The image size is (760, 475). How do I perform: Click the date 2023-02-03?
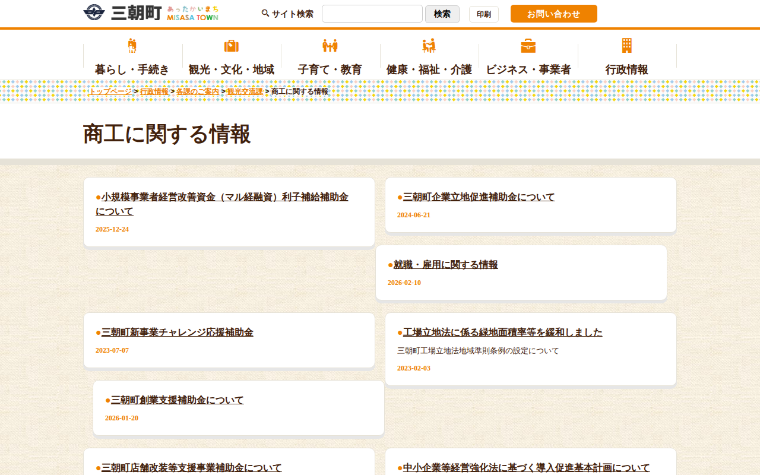click(414, 368)
